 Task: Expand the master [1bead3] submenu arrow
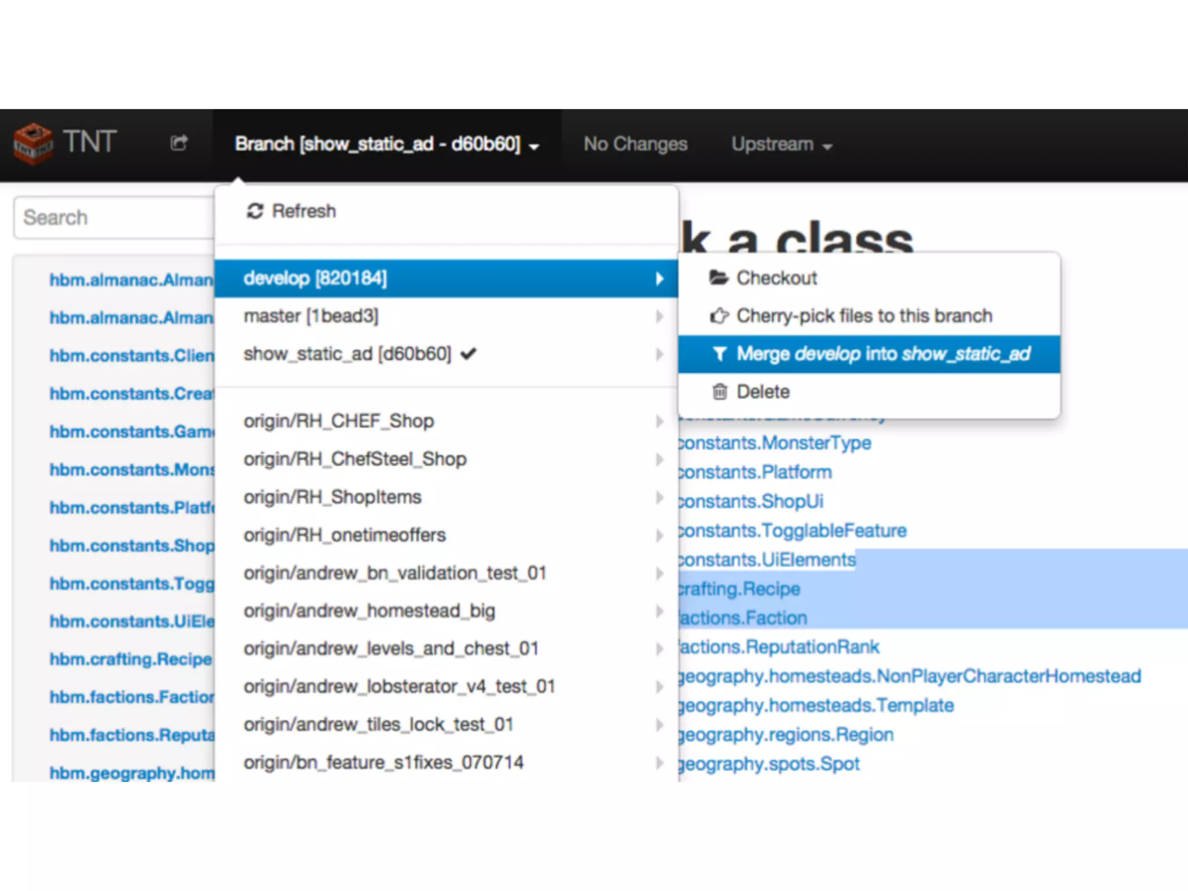659,316
